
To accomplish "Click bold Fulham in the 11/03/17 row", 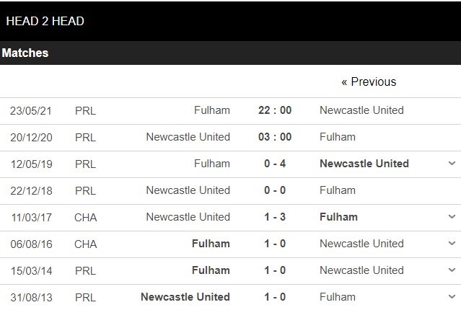I will 338,217.
